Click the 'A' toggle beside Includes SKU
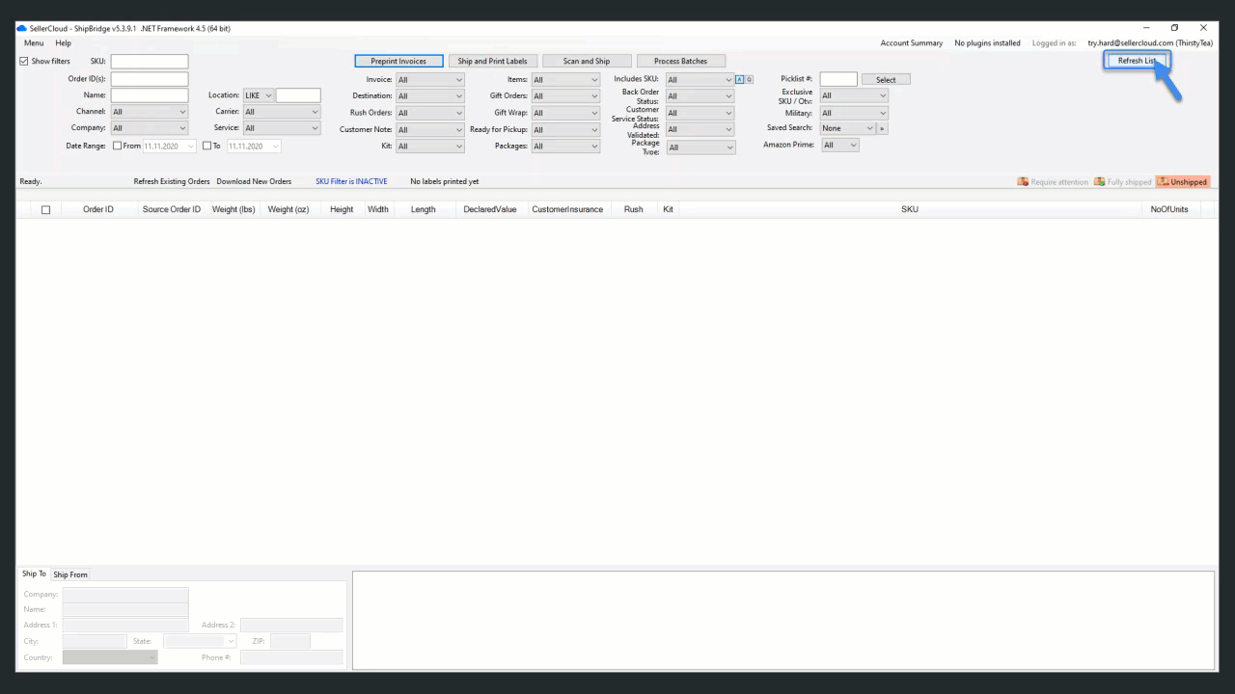Screen dimensions: 1235x694 [739, 79]
